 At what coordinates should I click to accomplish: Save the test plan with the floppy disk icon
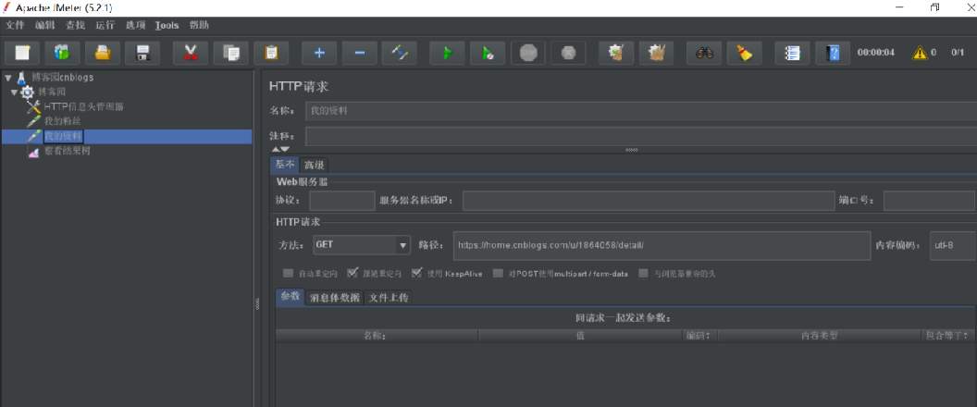coord(142,53)
